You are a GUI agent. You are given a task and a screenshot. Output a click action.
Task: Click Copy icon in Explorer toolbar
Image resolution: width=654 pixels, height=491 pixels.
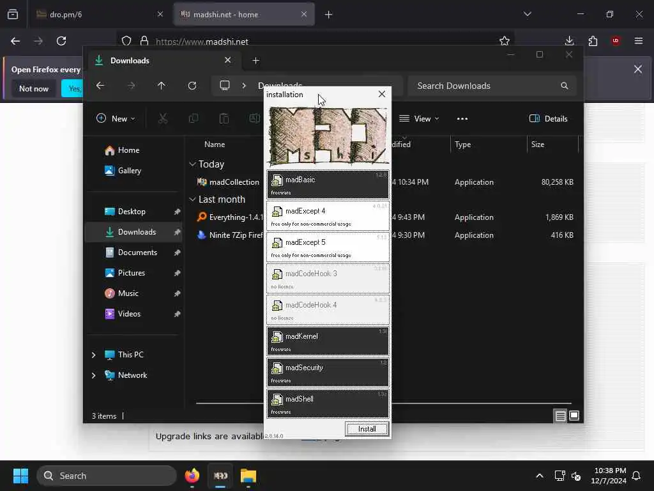(194, 118)
